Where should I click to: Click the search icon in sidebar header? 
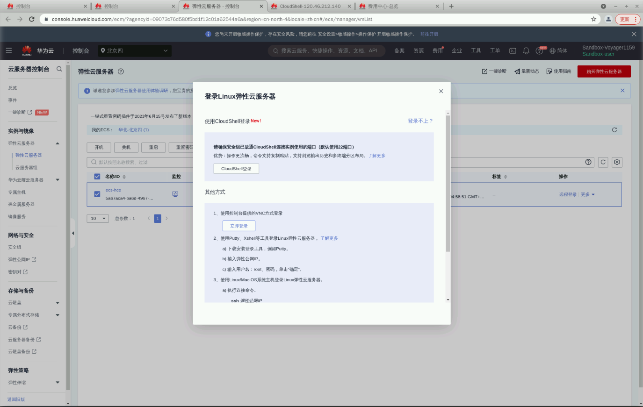pyautogui.click(x=59, y=69)
